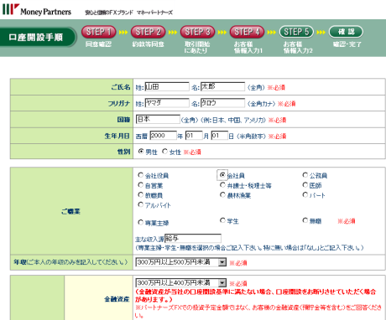Click the 確認 step badge
This screenshot has width=386, height=320.
tap(346, 32)
